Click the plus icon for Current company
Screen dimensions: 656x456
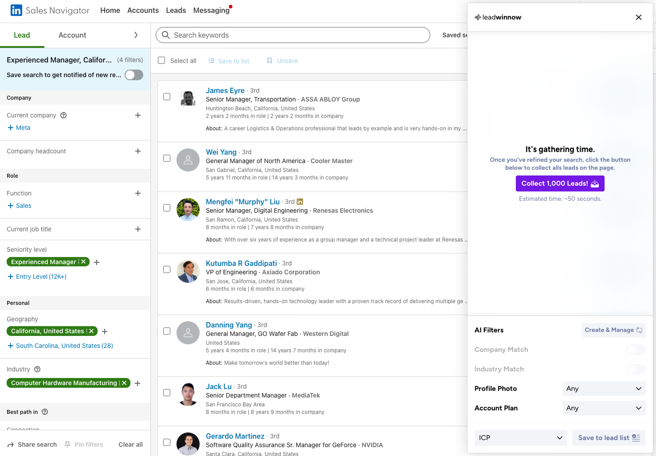[x=138, y=115]
